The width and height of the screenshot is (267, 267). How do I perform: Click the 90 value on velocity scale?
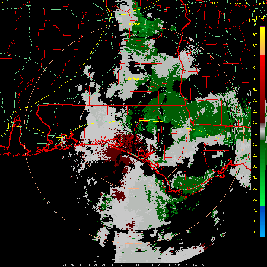pos(255,35)
